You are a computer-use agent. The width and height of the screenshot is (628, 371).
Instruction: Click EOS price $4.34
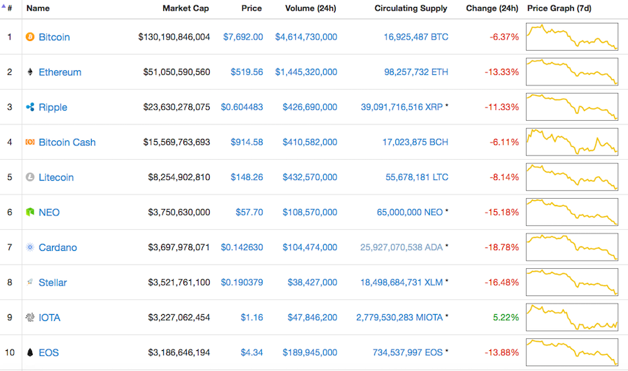251,352
